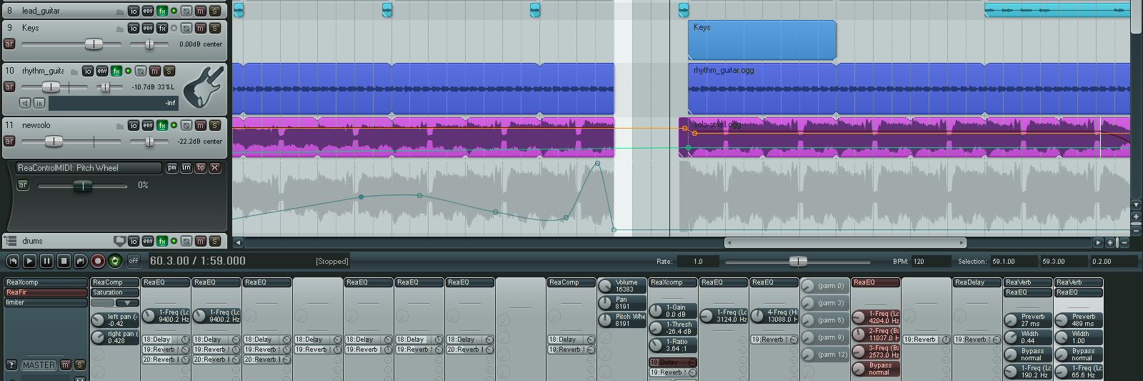Select the Keys media item in the arrange view

point(762,40)
